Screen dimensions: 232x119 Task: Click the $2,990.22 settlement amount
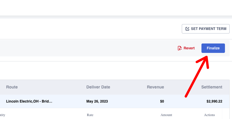[x=214, y=101]
